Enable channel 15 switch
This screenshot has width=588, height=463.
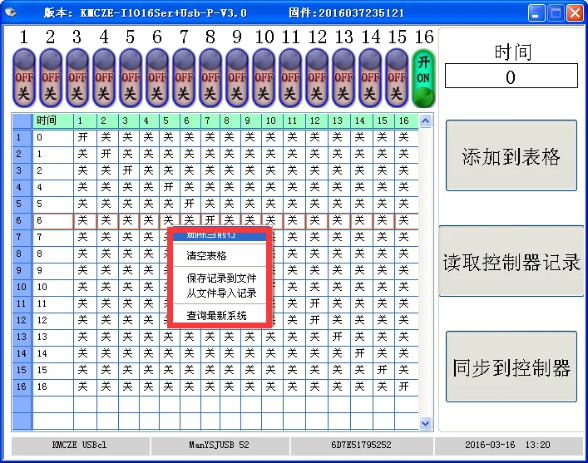(397, 78)
